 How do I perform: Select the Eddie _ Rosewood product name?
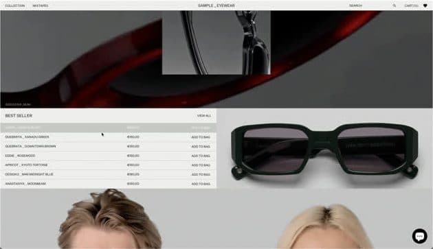[20, 156]
